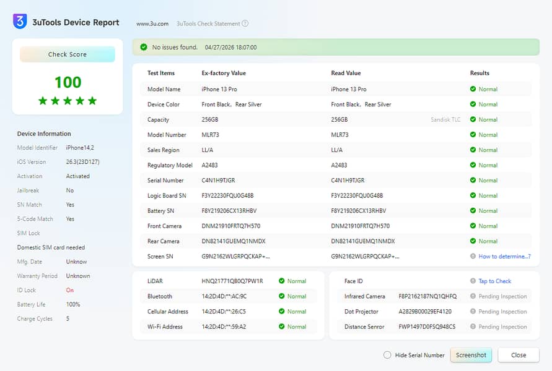Click the 3uTools logo icon
This screenshot has width=552, height=371.
pyautogui.click(x=20, y=21)
